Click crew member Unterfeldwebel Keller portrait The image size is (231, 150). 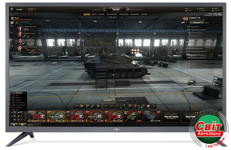point(19,28)
